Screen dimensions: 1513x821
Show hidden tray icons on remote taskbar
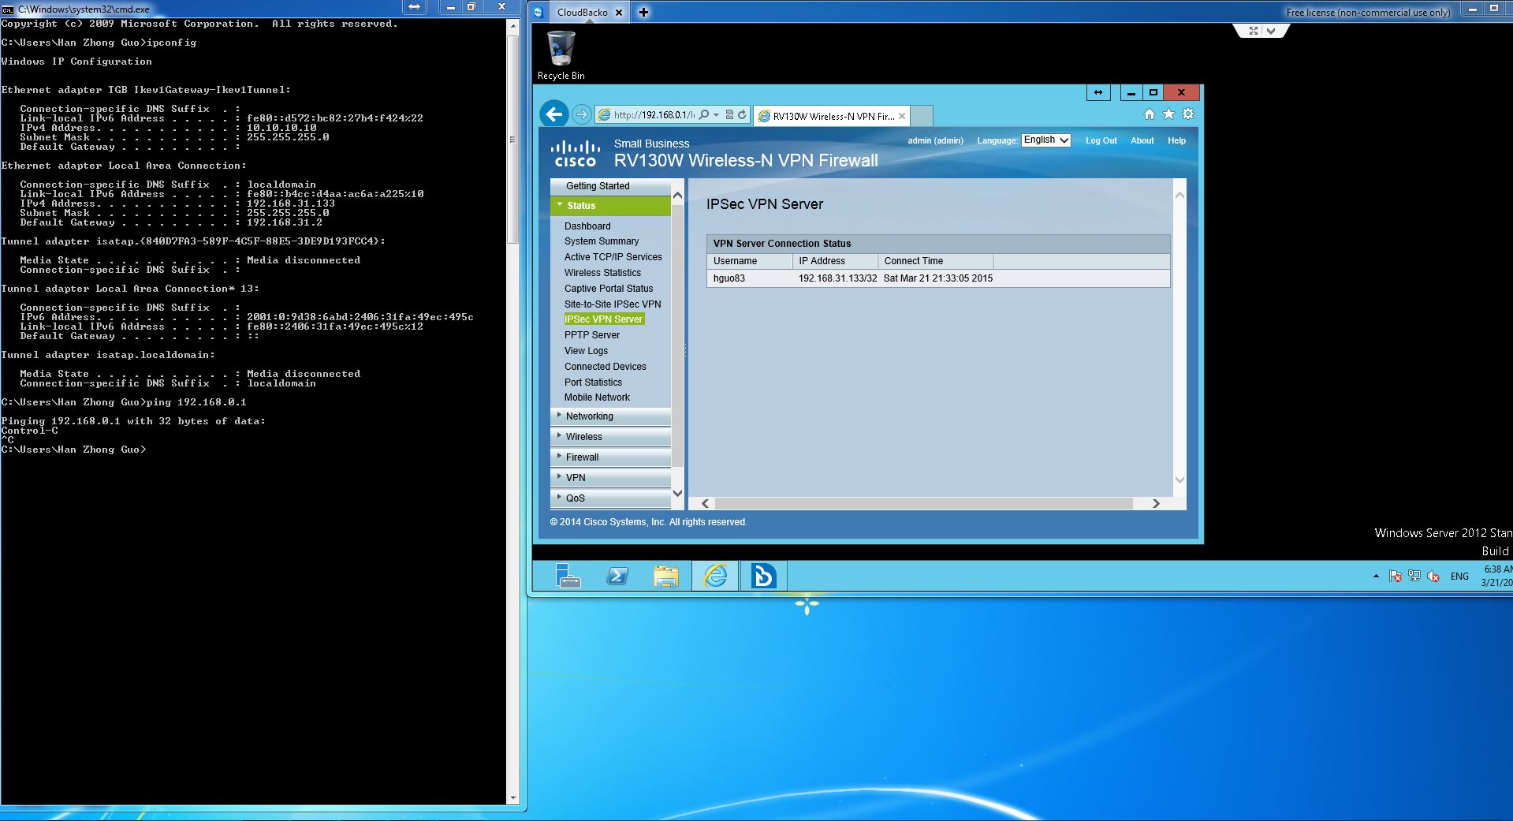coord(1377,577)
